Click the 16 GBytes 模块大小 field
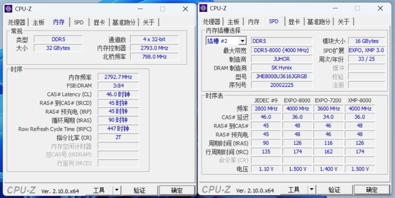This screenshot has height=198, width=395. tap(367, 41)
